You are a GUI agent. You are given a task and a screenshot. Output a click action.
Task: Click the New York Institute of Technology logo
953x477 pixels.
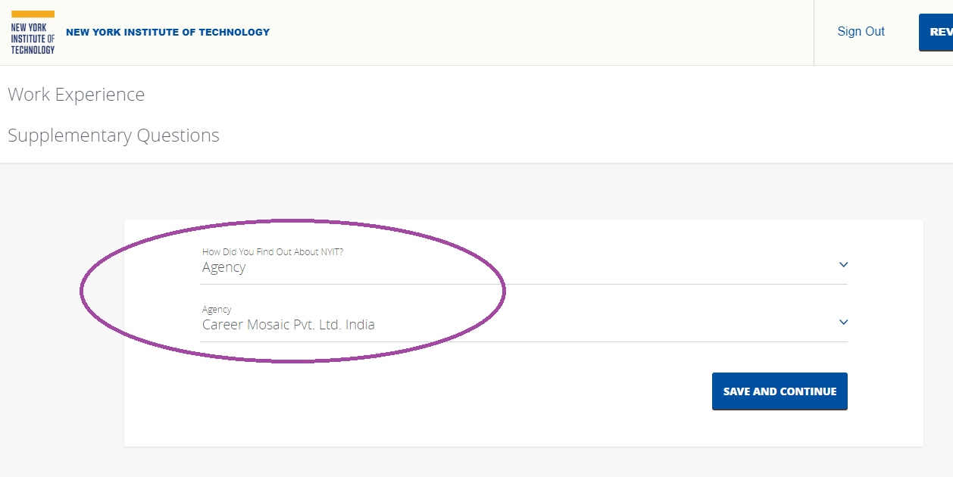coord(33,33)
